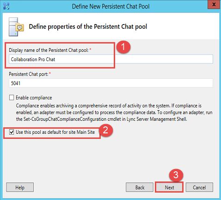221x200 pixels.
Task: Click the Topology Builder icon in title bar
Action: pyautogui.click(x=6, y=6)
